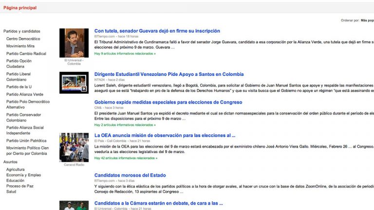The image size is (374, 210).
Task: Open Partido Conservador Colombiano
Action: click(x=23, y=117)
